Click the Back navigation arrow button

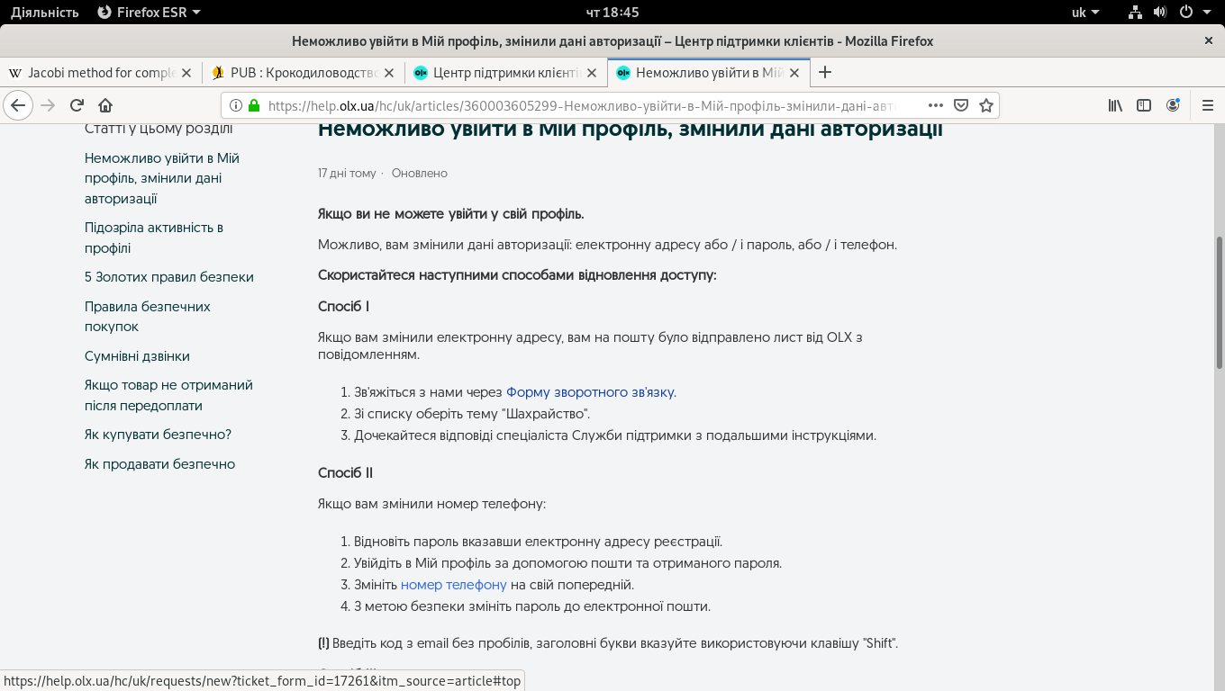click(x=18, y=105)
